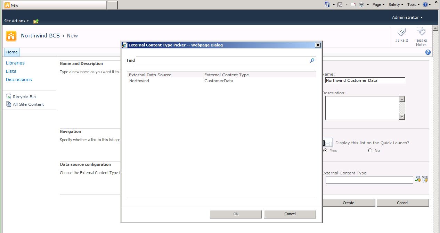
Task: Open the Print options dropdown arrow
Action: coord(368,5)
